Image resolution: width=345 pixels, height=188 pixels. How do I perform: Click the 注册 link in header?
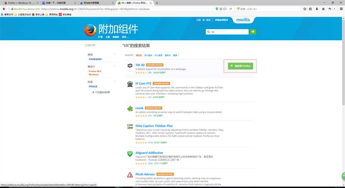pyautogui.click(x=198, y=20)
